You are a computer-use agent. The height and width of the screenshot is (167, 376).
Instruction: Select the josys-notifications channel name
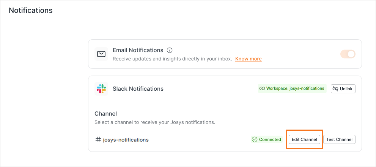126,140
